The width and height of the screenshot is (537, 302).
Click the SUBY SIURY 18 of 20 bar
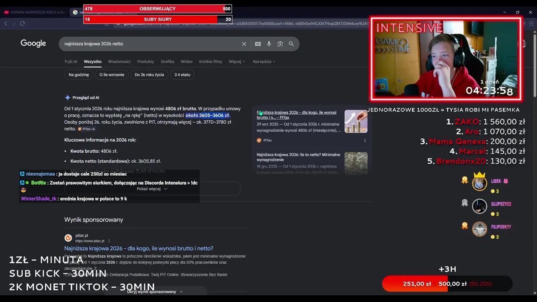[157, 19]
